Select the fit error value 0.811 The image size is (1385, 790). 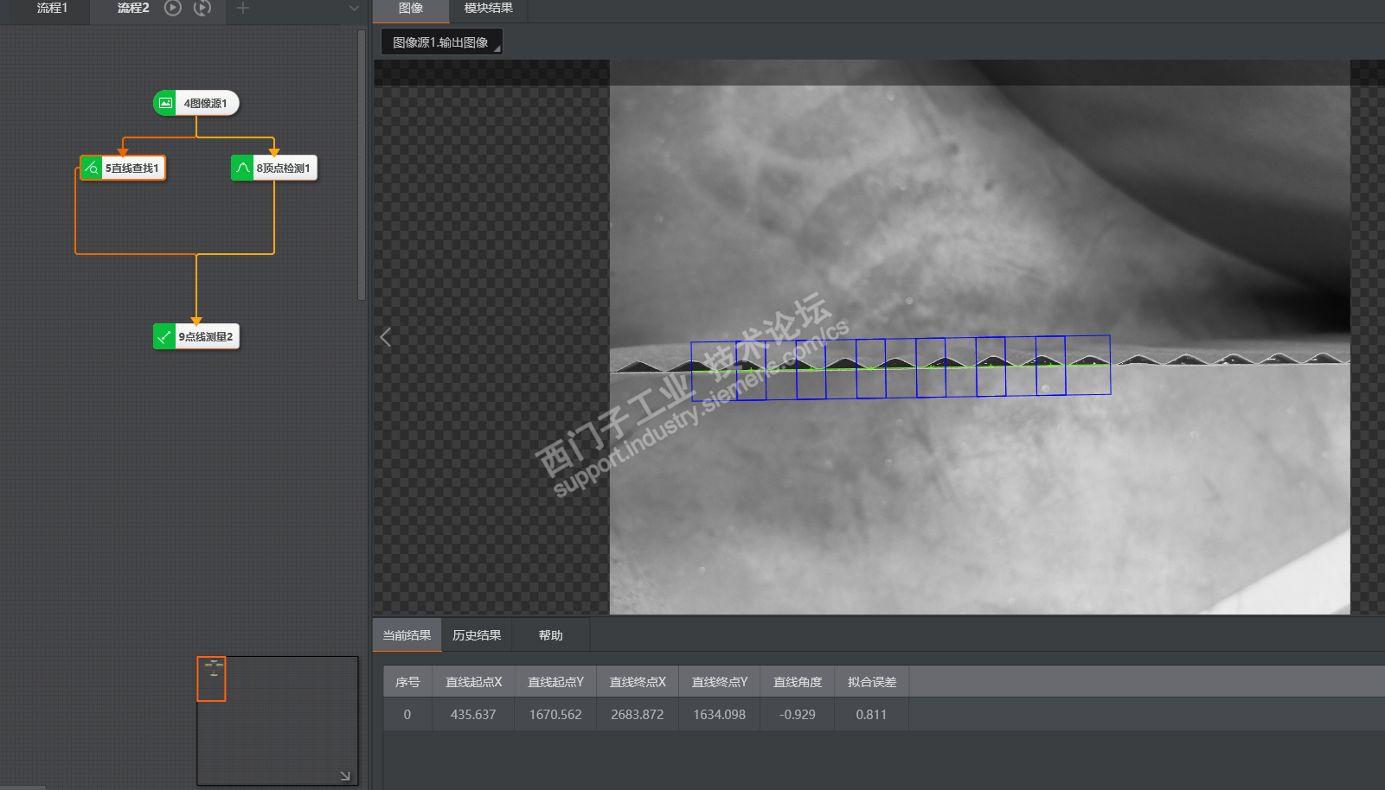point(872,715)
